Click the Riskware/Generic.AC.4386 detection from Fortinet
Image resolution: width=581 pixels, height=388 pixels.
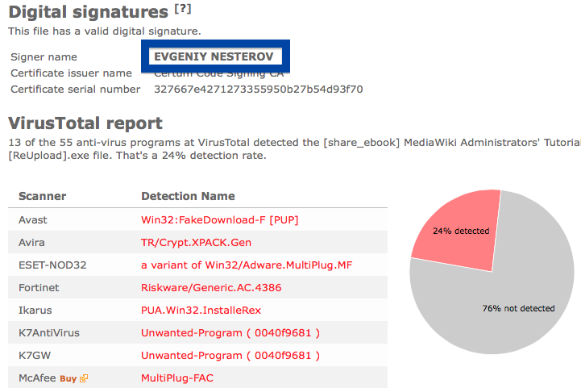pos(211,288)
